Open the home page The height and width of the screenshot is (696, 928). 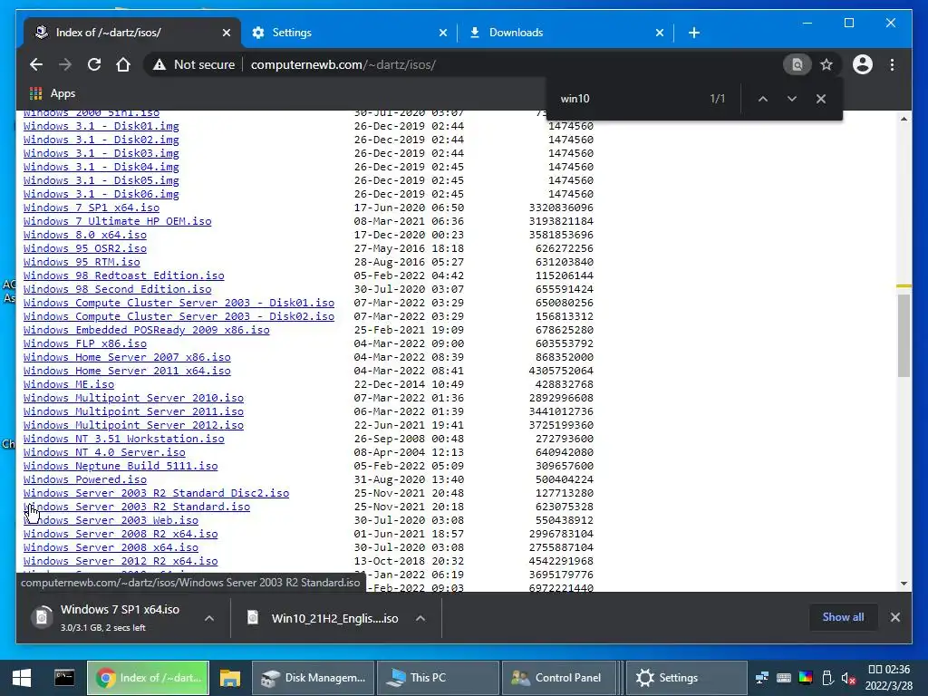(123, 64)
